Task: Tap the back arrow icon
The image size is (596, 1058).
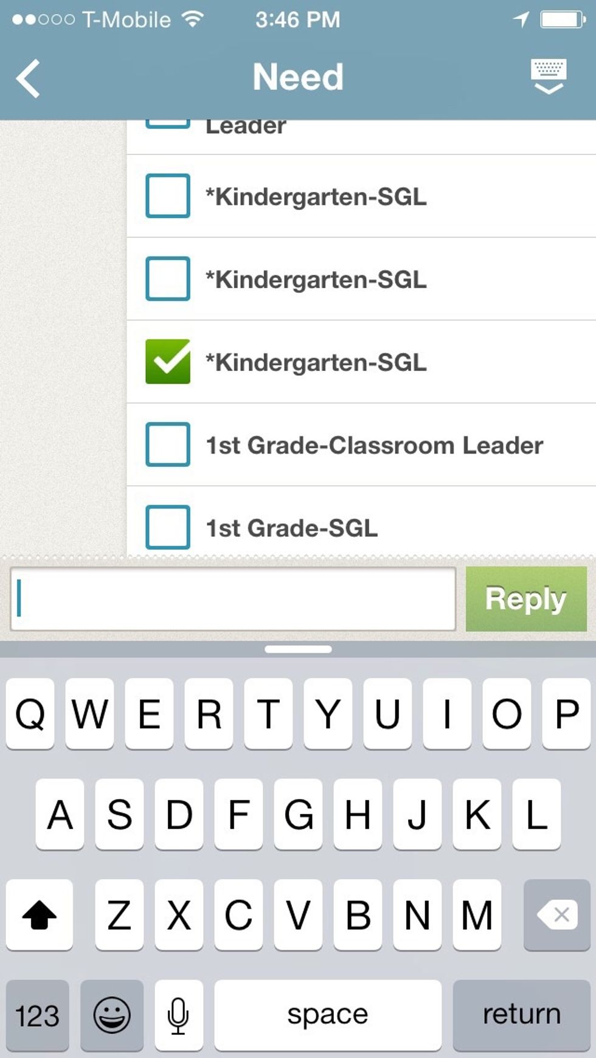Action: click(29, 78)
